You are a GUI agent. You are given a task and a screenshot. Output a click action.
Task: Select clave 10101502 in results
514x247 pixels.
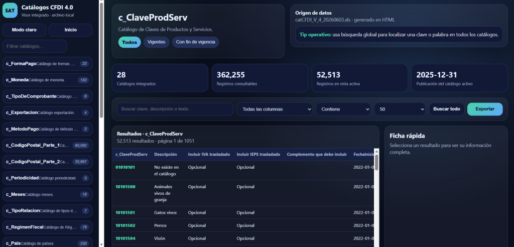(x=125, y=226)
